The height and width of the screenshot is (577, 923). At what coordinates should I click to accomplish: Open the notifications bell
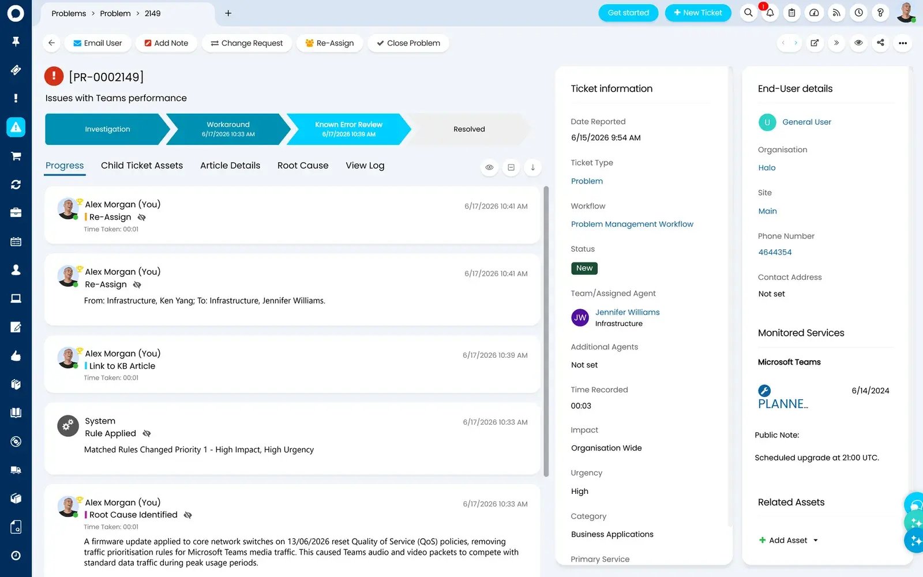pyautogui.click(x=770, y=13)
